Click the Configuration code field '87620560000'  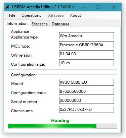[86, 91]
